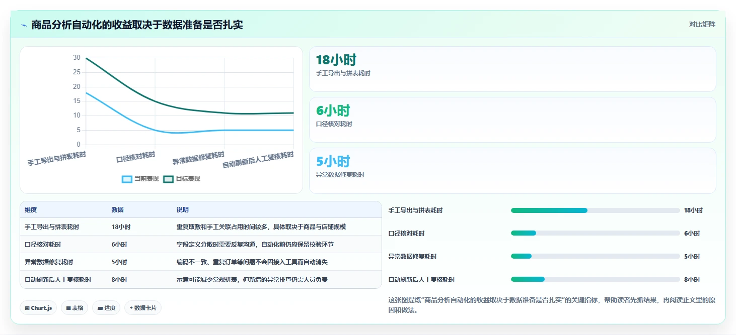This screenshot has width=736, height=335.
Task: Click the 异常数据修复耗时 progress bar
Action: [596, 257]
